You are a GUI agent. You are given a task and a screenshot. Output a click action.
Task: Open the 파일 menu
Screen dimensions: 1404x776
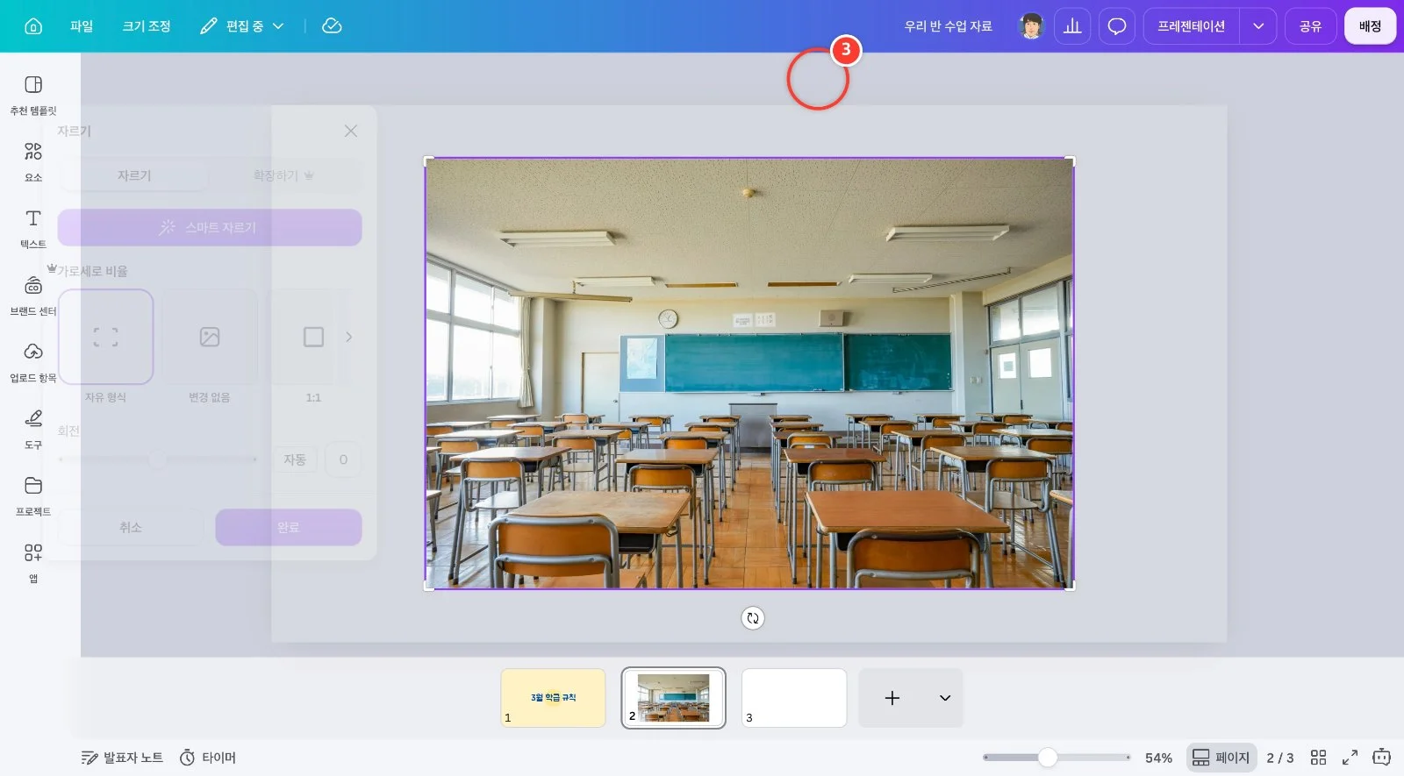tap(82, 26)
